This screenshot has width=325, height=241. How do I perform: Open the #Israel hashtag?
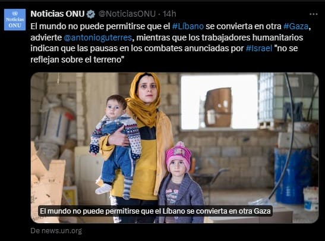pos(259,48)
